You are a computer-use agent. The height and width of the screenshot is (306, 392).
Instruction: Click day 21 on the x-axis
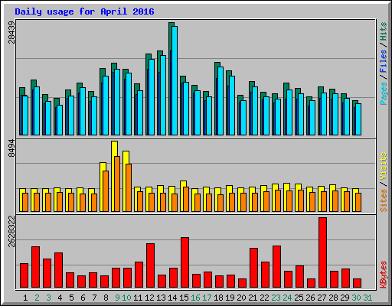click(x=253, y=298)
